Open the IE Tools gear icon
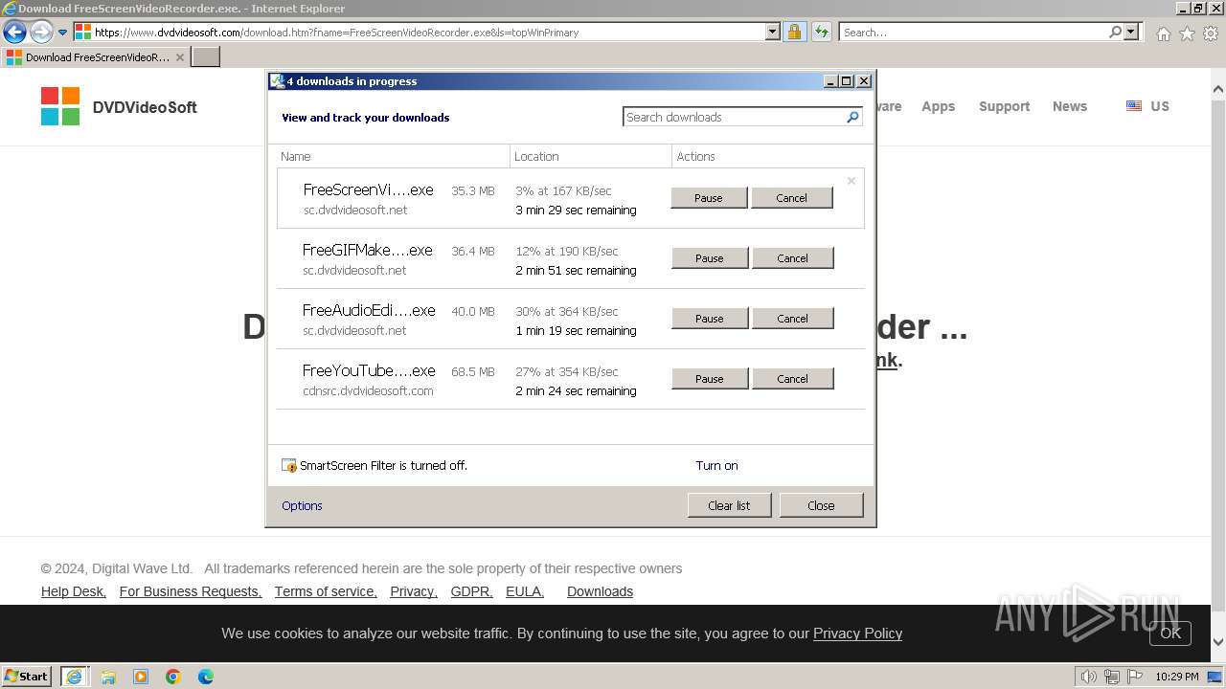The image size is (1226, 689). [x=1211, y=33]
